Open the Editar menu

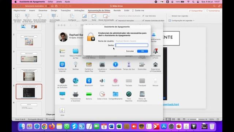(50, 1)
